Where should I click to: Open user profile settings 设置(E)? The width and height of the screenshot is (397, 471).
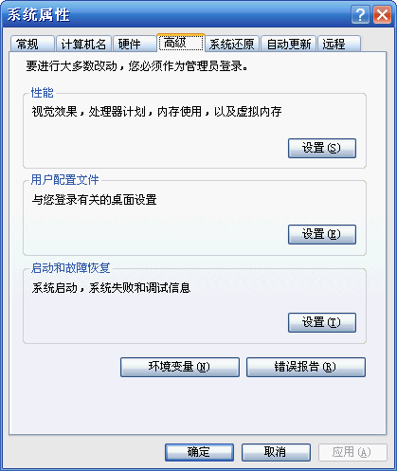[x=322, y=234]
